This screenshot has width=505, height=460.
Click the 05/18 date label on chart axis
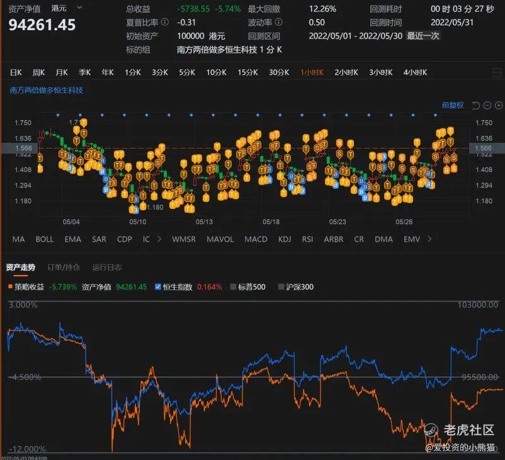271,222
